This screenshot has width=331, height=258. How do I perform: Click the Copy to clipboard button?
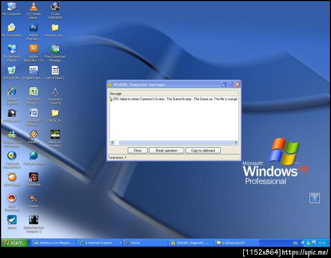coord(203,151)
